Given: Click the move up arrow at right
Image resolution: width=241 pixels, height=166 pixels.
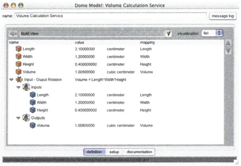Looking at the screenshot, I should [x=228, y=43].
